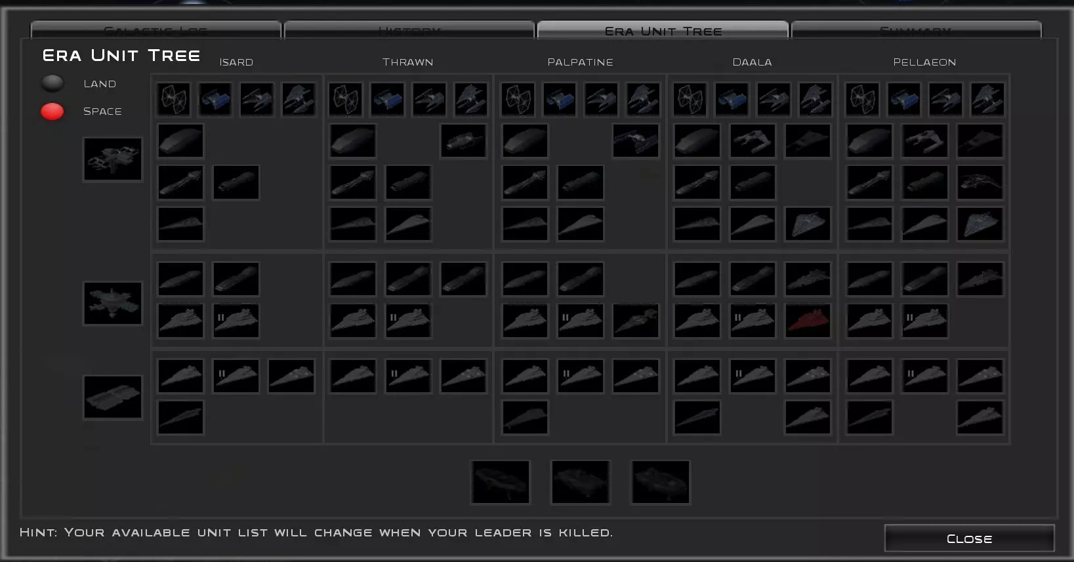Image resolution: width=1074 pixels, height=562 pixels.
Task: Click Isard's middle-tier Star Destroyer marked II
Action: coord(236,321)
